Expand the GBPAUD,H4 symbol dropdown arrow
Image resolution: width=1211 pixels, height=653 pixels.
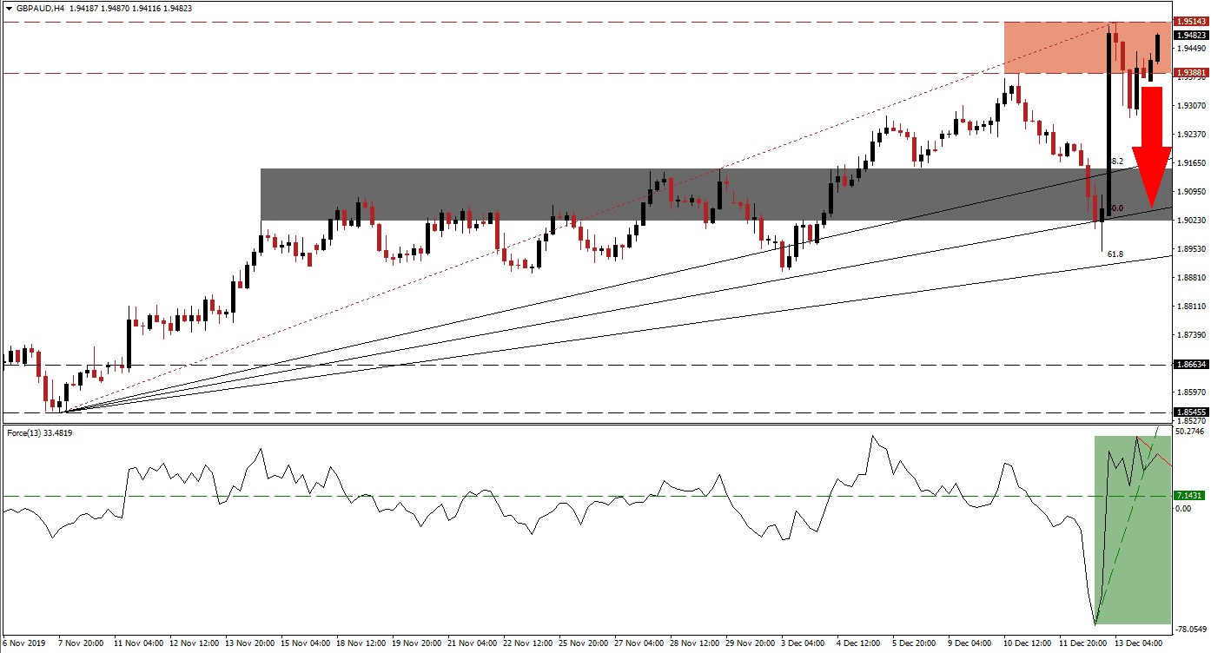click(10, 9)
